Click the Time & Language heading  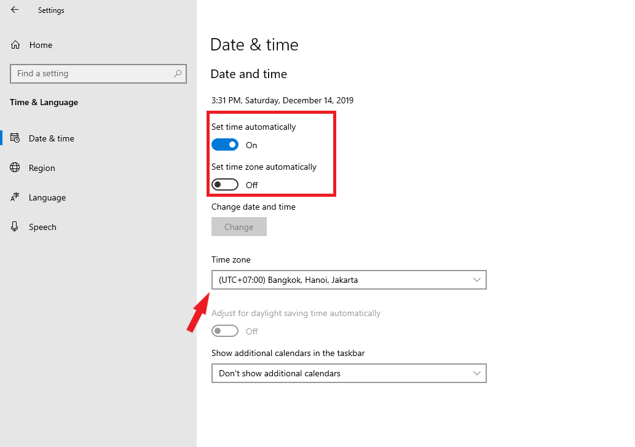(44, 103)
